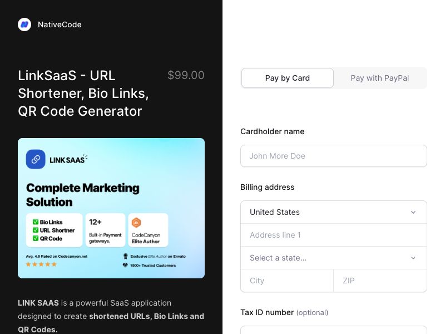Open the United States country dropdown

pos(333,212)
